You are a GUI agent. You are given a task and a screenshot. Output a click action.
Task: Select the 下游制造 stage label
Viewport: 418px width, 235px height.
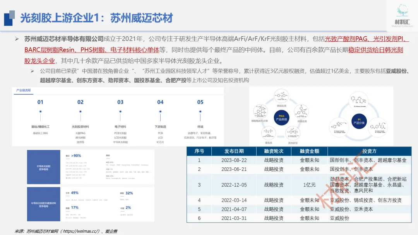point(160,127)
